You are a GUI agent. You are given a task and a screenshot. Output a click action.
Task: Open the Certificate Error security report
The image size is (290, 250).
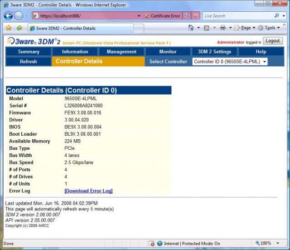[162, 16]
